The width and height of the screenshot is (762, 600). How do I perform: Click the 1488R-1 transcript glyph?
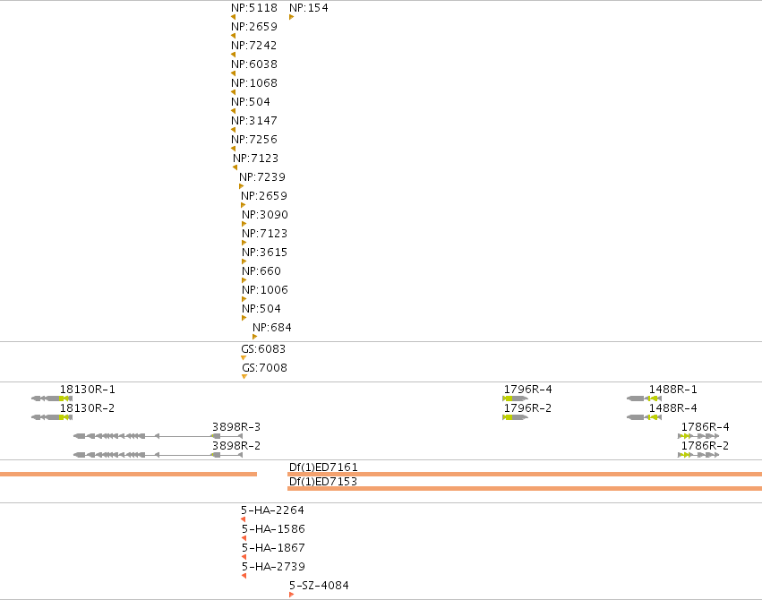coord(645,399)
